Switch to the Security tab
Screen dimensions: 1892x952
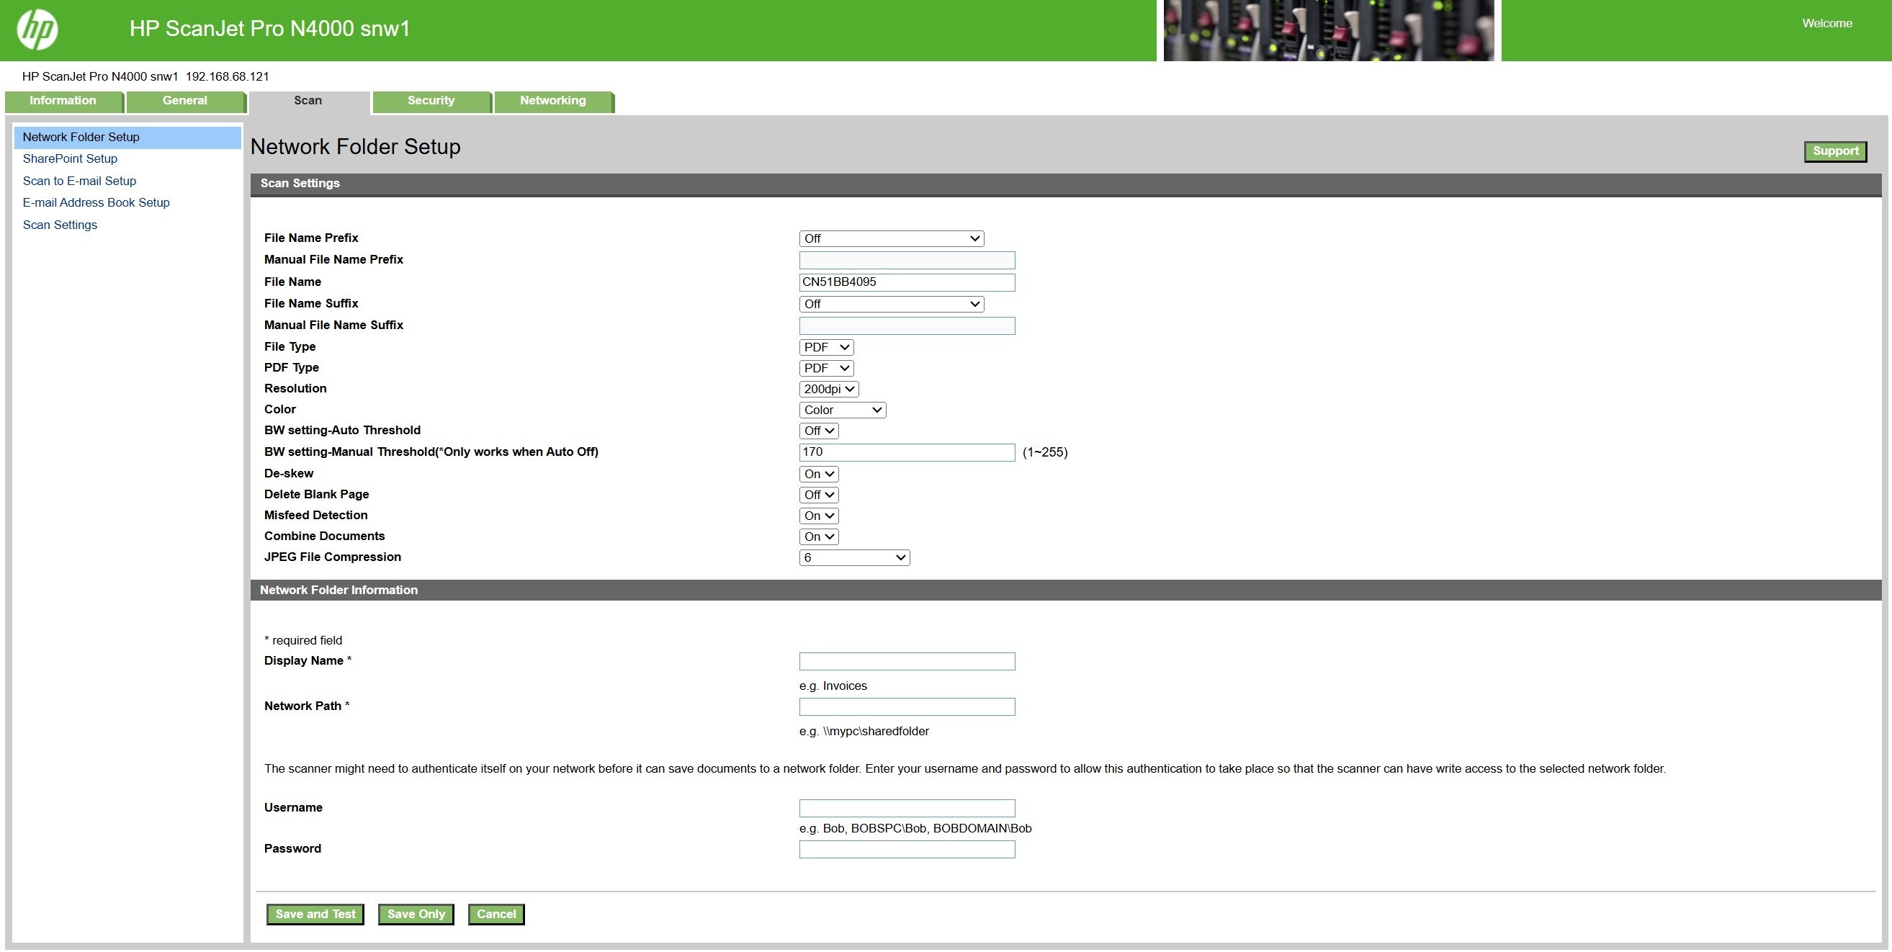(431, 102)
